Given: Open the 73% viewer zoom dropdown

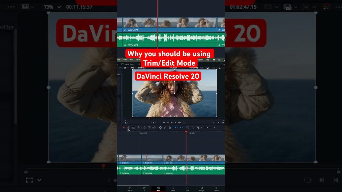Looking at the screenshot, I should point(134,68).
